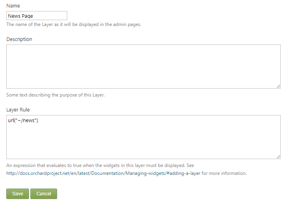Click the "#adding-a-layer" part of the link
This screenshot has width=287, height=204.
pyautogui.click(x=183, y=173)
